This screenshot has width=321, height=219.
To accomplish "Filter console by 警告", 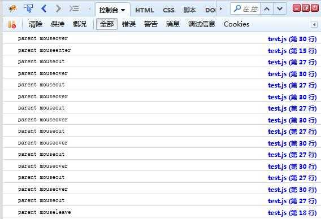I will point(151,24).
